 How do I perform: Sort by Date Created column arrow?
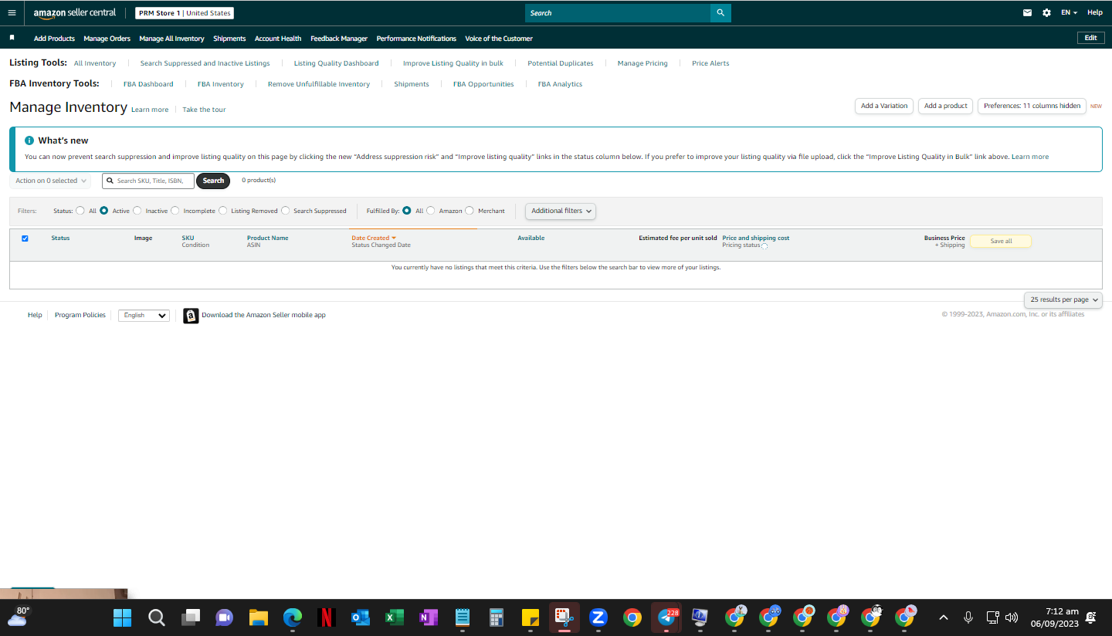point(394,238)
